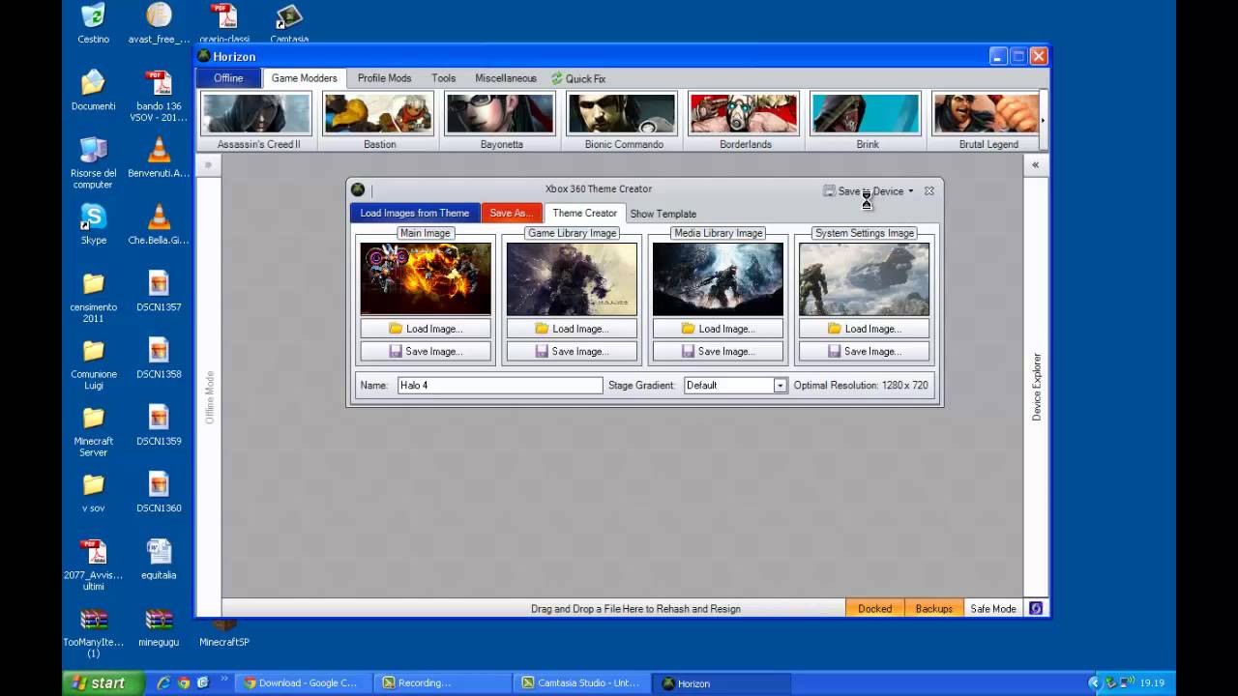This screenshot has height=696, width=1238.
Task: Open the Bionic Commando game modder
Action: tap(623, 121)
